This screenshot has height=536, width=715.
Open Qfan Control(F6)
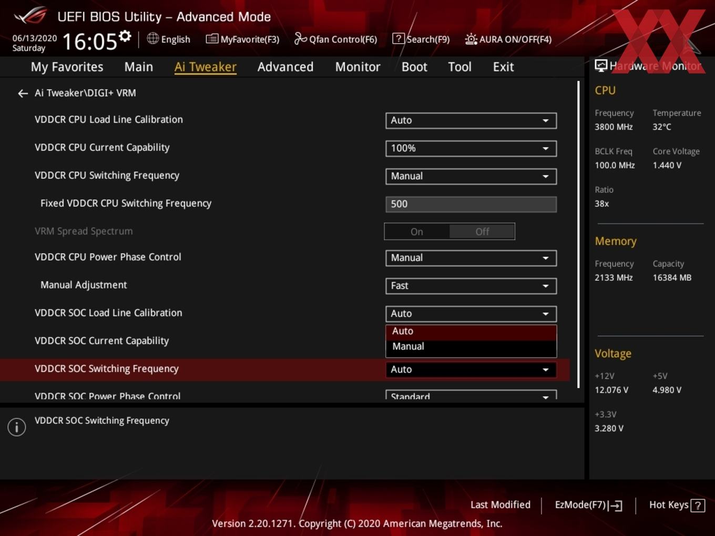(335, 39)
